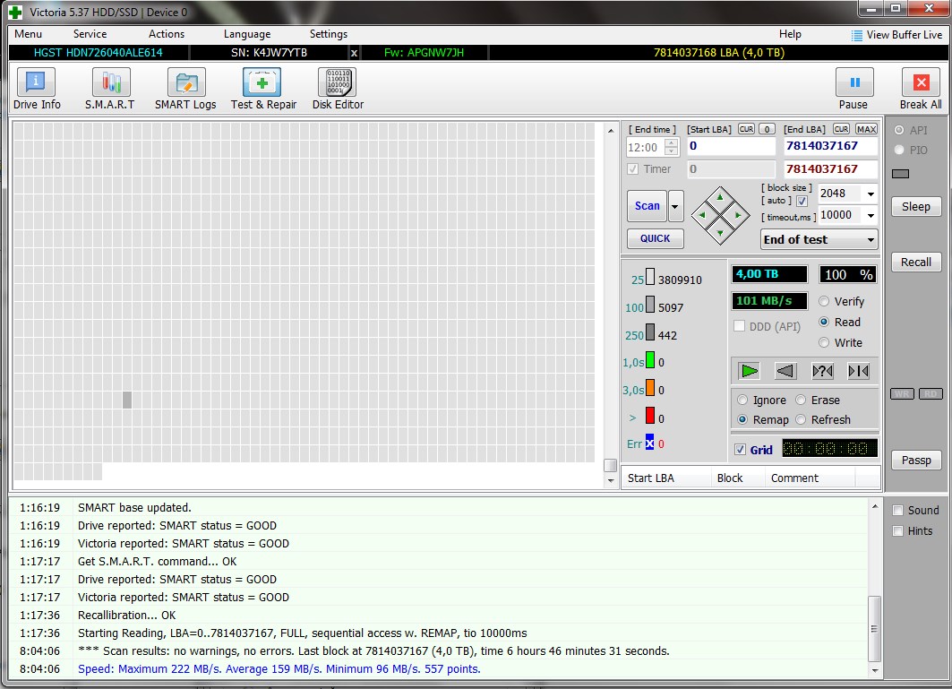Select the Write radio option
952x689 pixels.
coord(824,342)
